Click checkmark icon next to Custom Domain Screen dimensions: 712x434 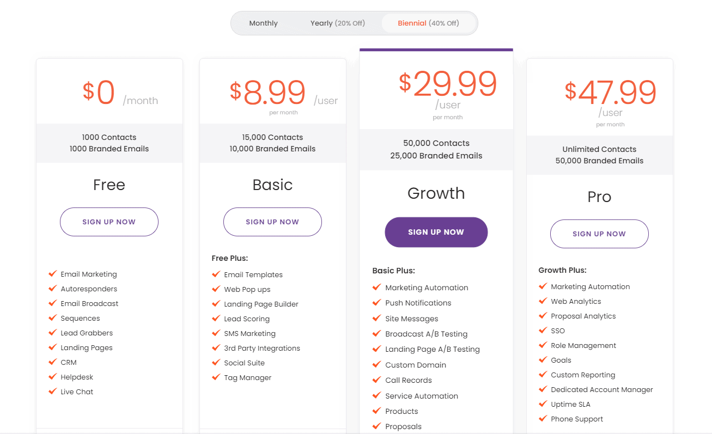[x=377, y=364]
